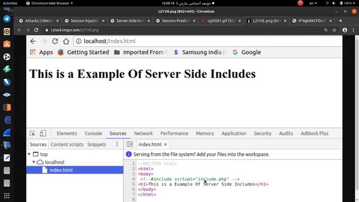Click the zoom magnifier in the address bar

(325, 30)
